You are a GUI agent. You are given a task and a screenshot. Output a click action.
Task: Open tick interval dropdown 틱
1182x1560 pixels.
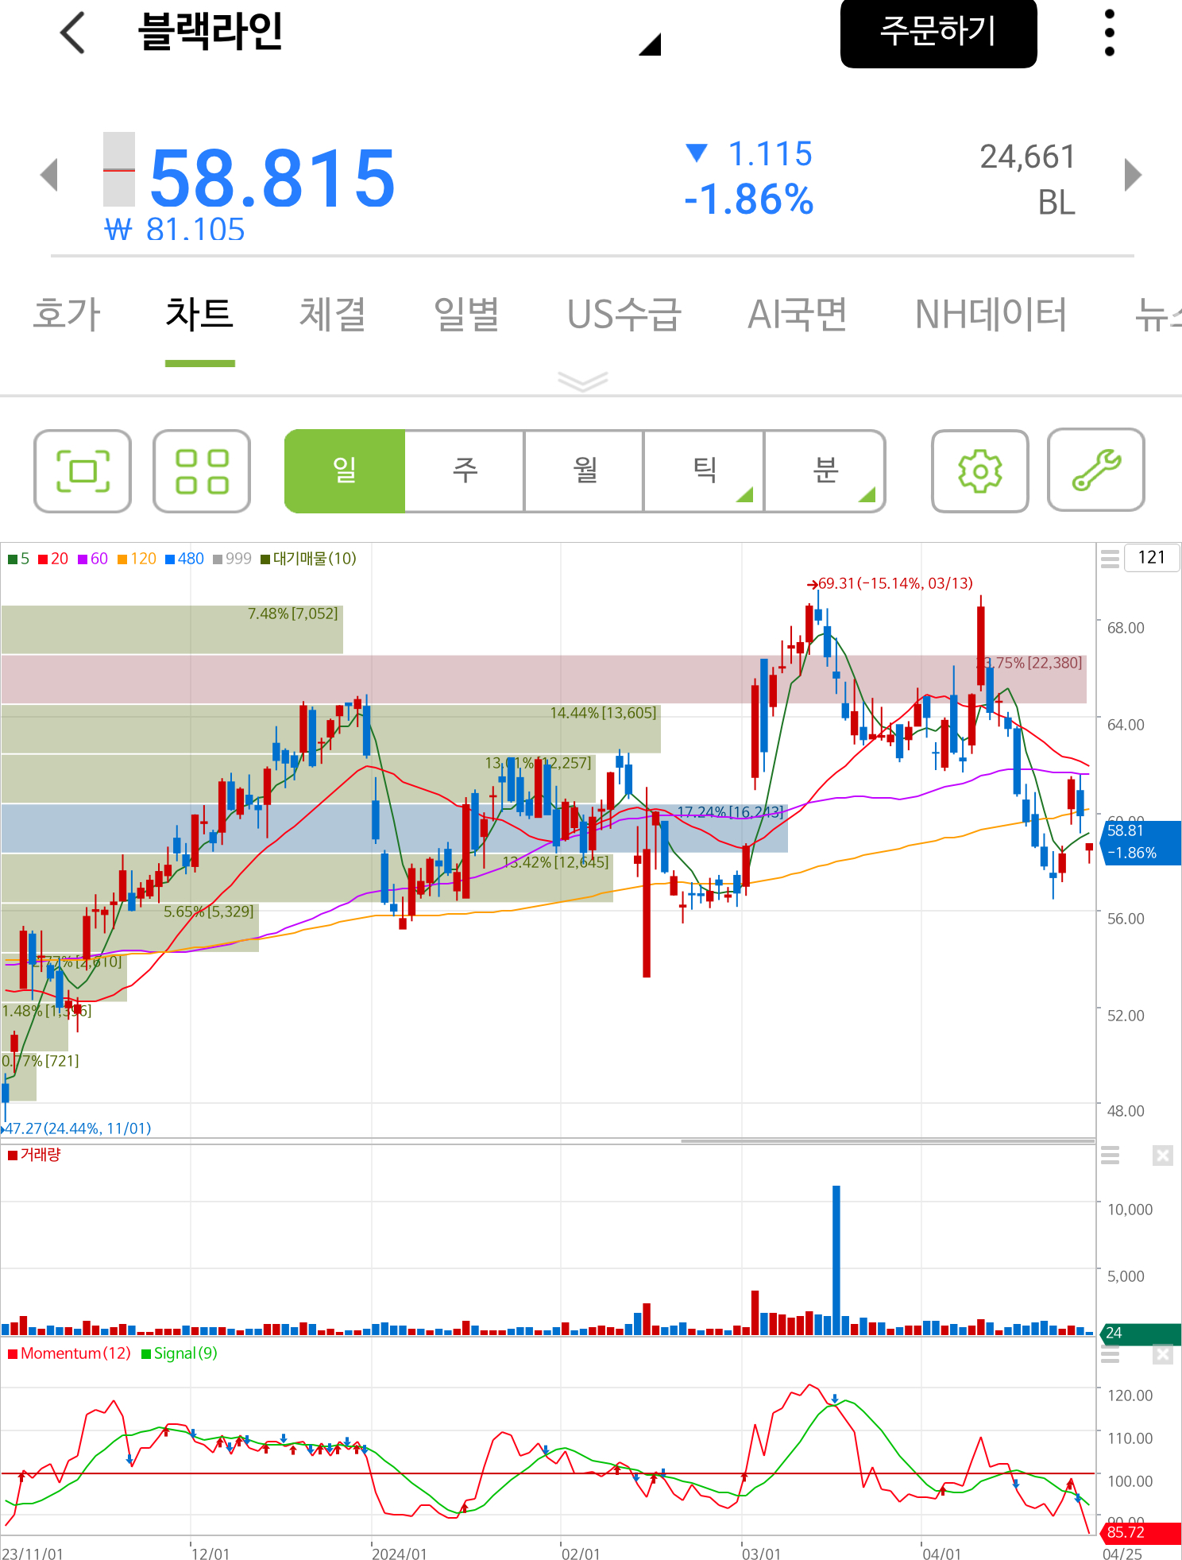click(x=704, y=470)
